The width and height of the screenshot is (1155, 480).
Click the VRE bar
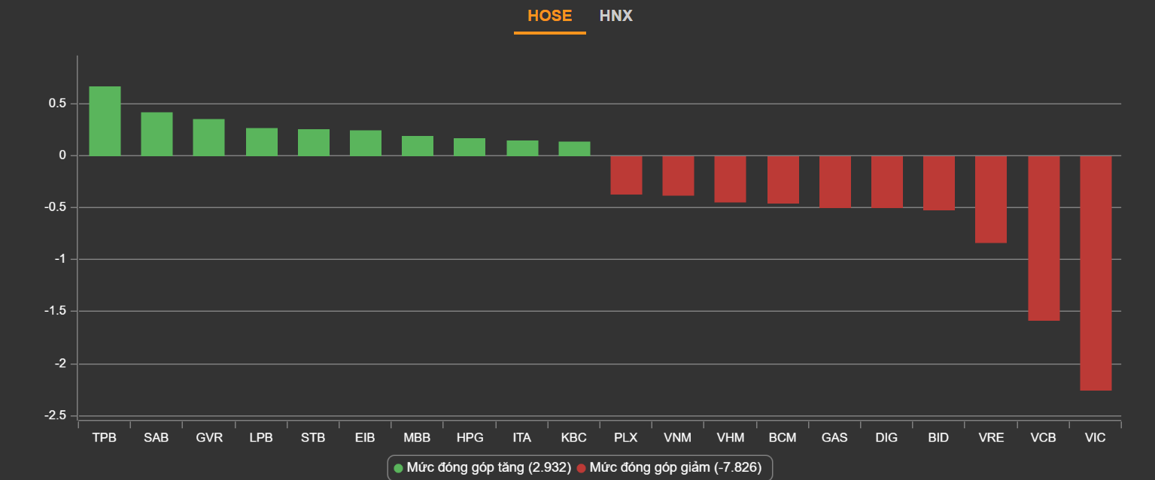coord(990,199)
